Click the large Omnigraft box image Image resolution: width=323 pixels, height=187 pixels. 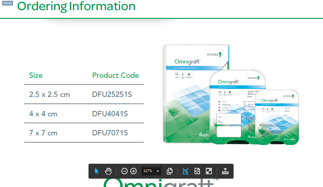click(188, 89)
